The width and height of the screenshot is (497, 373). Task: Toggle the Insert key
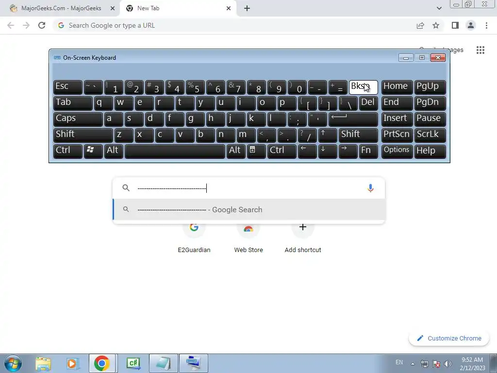397,119
